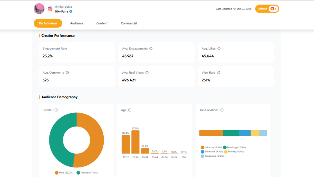Click info icon next to Avg. Engagements

pos(151,49)
